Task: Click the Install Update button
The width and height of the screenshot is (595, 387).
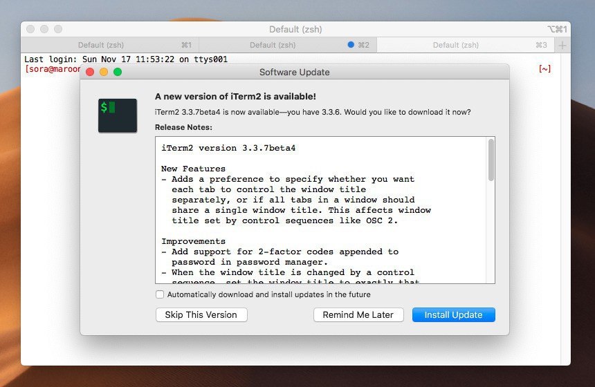Action: [453, 314]
